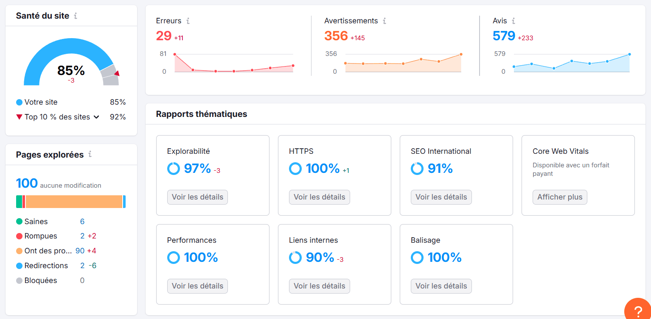Select the Rompues pages count
The image size is (651, 319).
click(82, 236)
